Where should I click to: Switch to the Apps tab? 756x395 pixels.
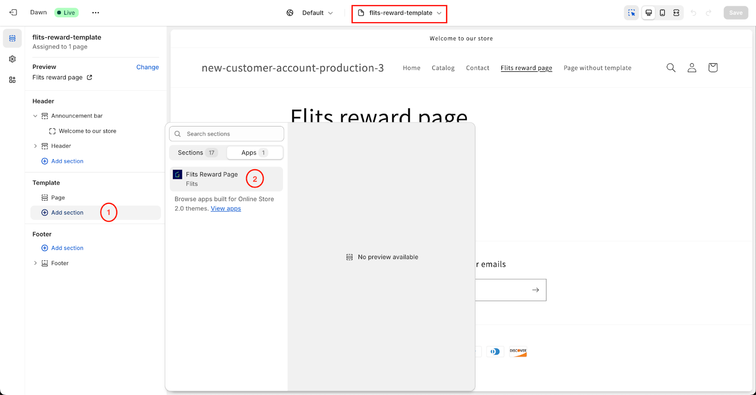pos(254,152)
